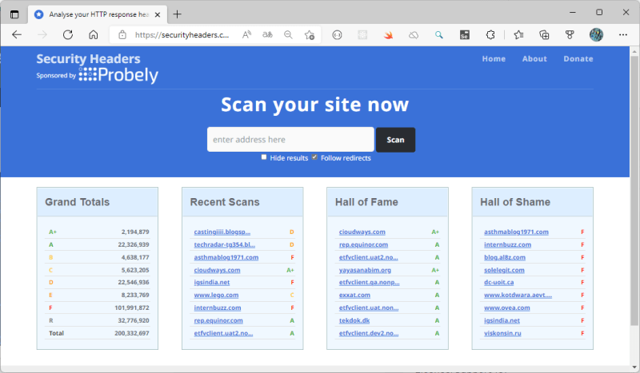640x373 pixels.
Task: Open rep.equinor.com in Recent Scans
Action: (x=218, y=320)
